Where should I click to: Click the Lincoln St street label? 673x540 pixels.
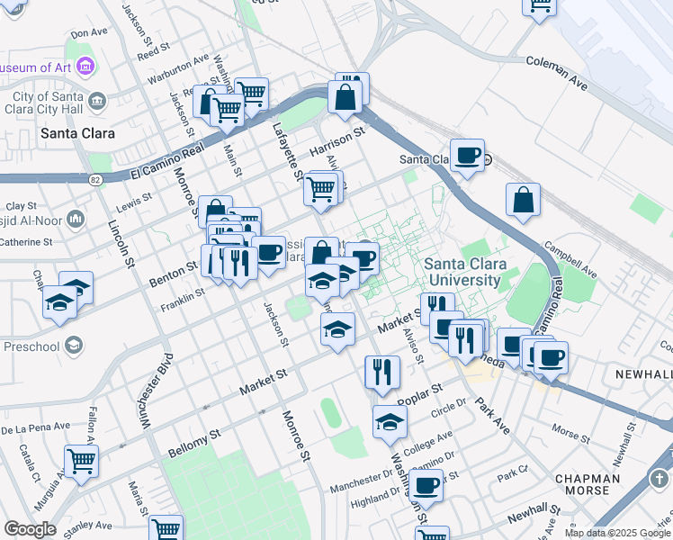[x=121, y=244]
